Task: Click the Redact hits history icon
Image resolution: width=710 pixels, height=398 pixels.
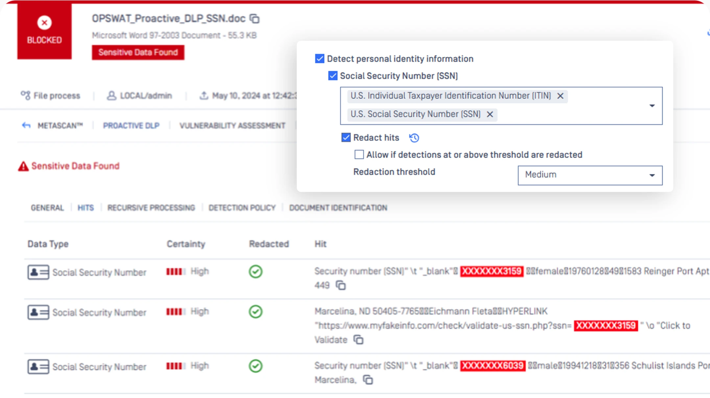Action: tap(414, 138)
